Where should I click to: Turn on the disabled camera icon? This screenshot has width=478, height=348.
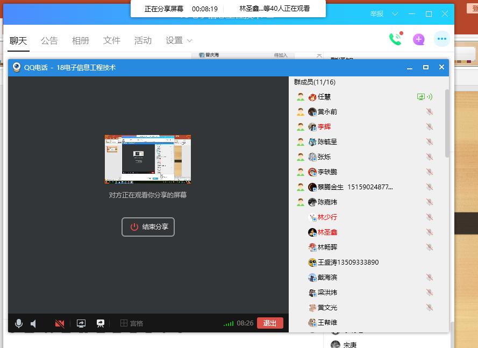[x=60, y=323]
